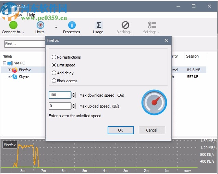
Task: Select the Limit speed radio button
Action: pos(54,65)
